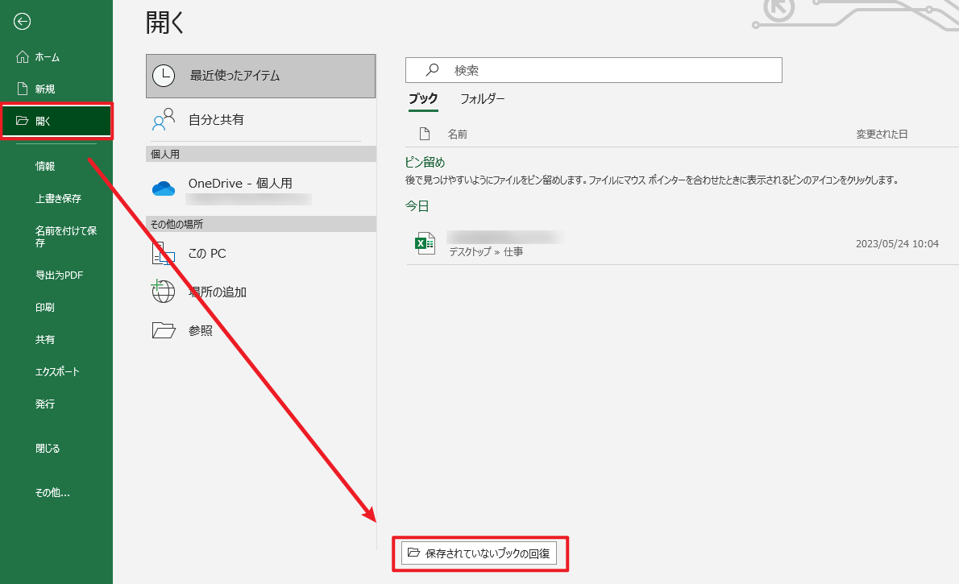The height and width of the screenshot is (584, 959).
Task: Click into the 検索 search field
Action: click(x=594, y=70)
